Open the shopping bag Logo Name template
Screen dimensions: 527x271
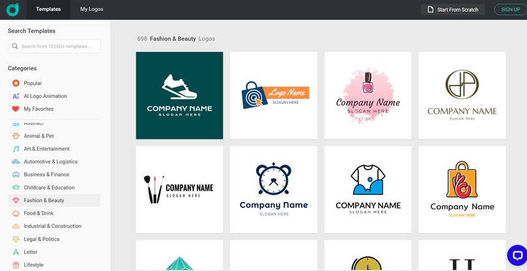[x=274, y=96]
